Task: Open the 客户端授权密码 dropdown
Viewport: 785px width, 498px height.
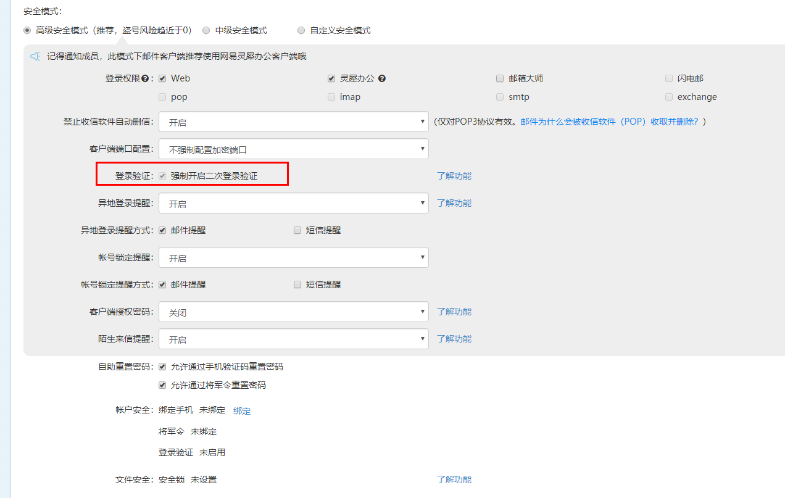Action: pyautogui.click(x=293, y=312)
